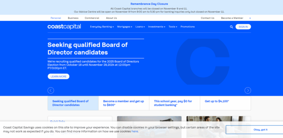
Task: Select 'Get up to $4,100' slide tab
Action: click(x=226, y=103)
